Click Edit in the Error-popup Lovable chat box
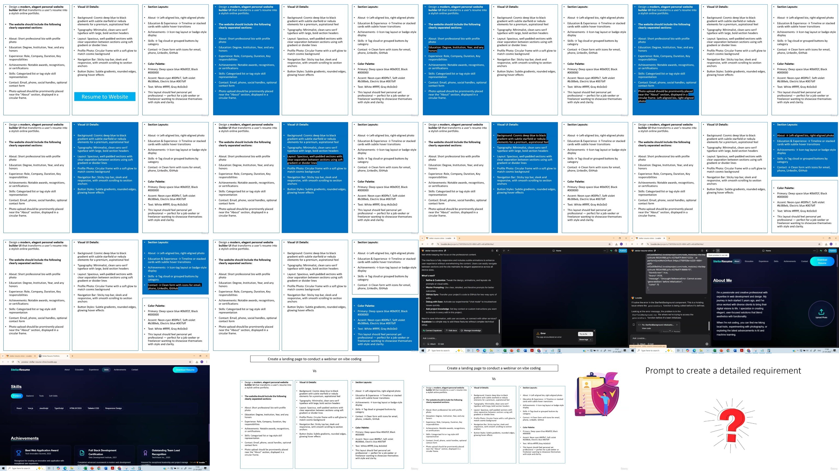Viewport: 839px width, 471px height. coord(441,344)
